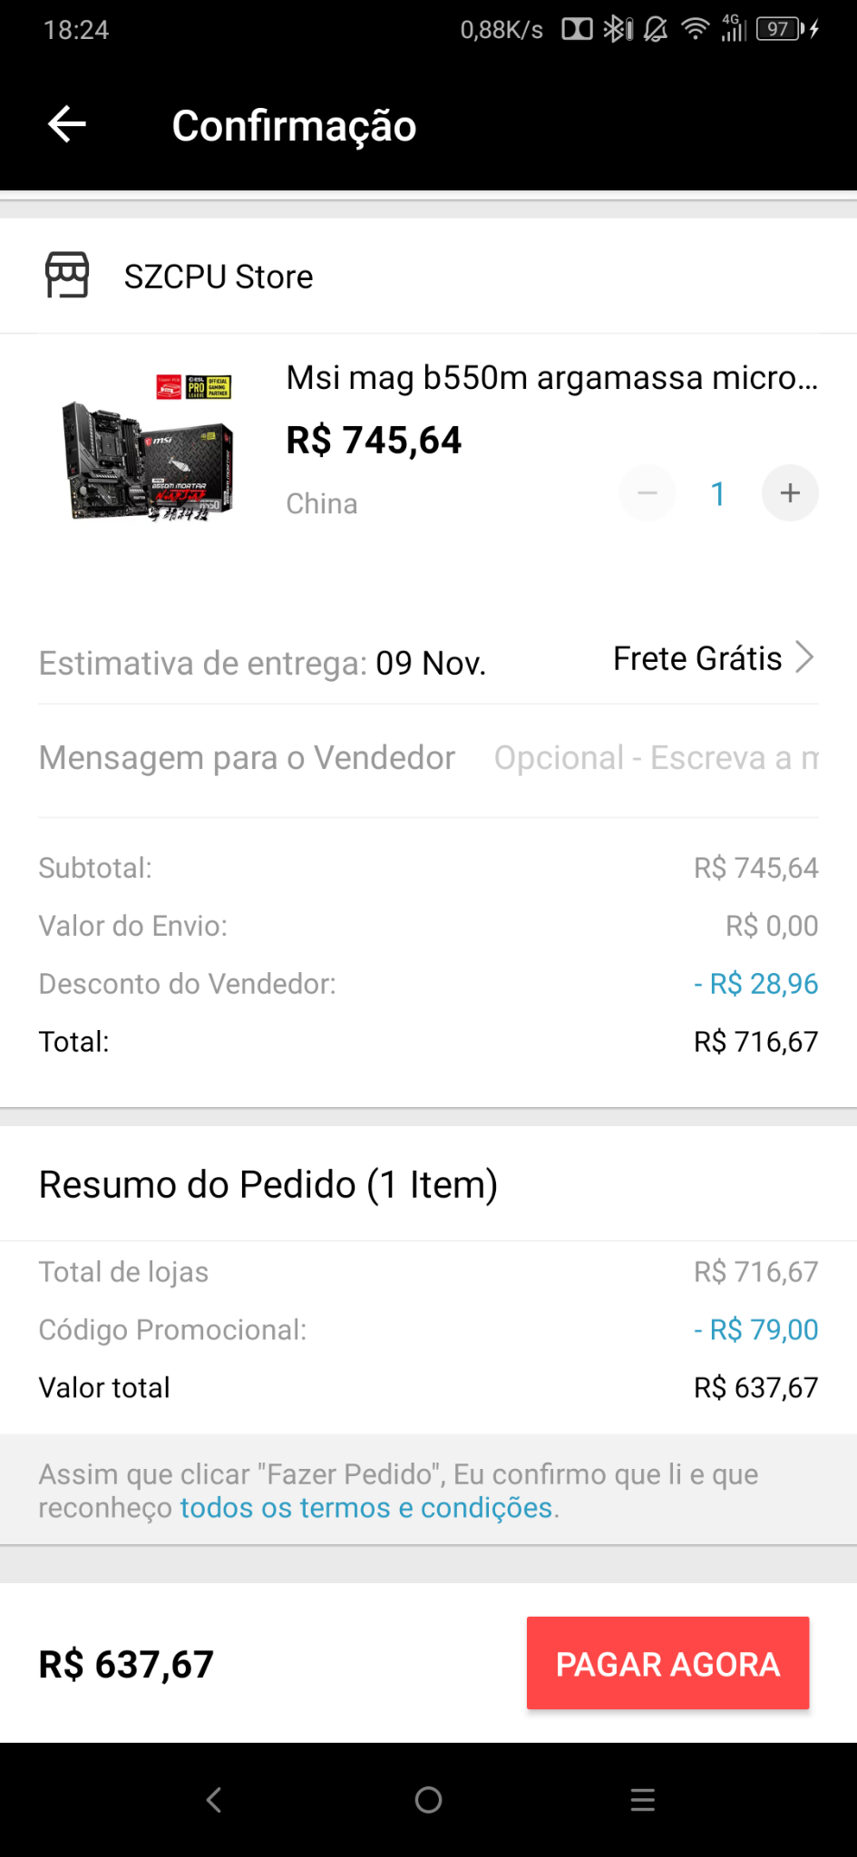Viewport: 857px width, 1857px height.
Task: Increase quantity with the plus button
Action: 790,493
